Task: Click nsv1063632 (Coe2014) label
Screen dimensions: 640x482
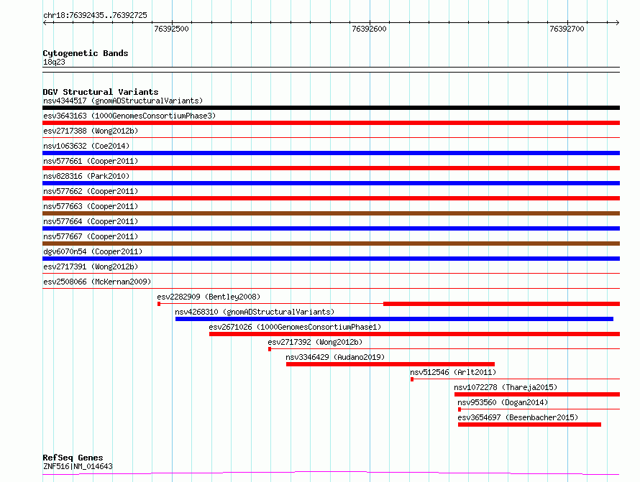Action: 86,146
